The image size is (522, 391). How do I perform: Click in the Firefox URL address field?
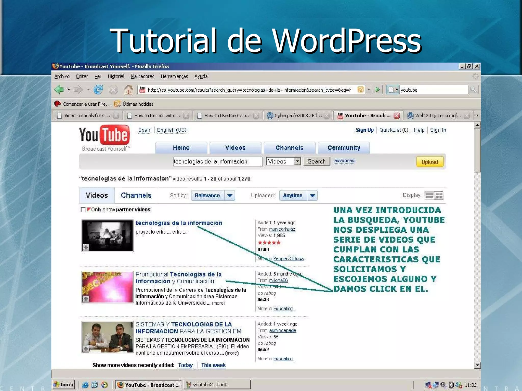point(251,90)
